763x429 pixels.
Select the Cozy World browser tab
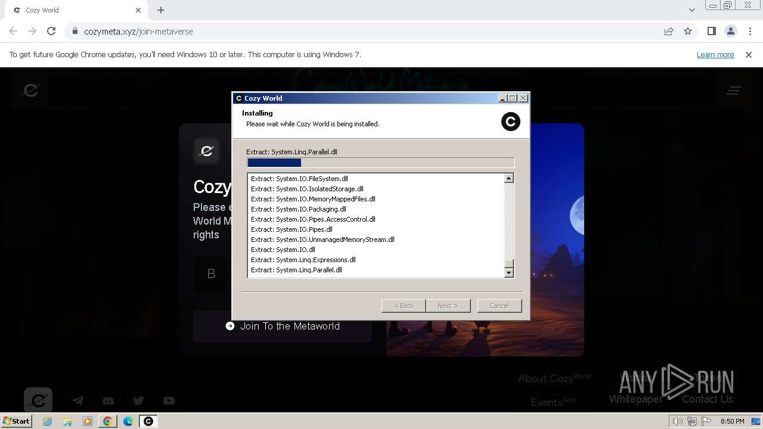[x=75, y=10]
